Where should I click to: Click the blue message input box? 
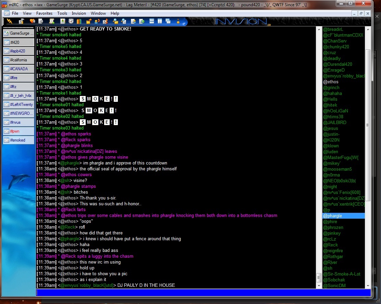click(x=203, y=293)
